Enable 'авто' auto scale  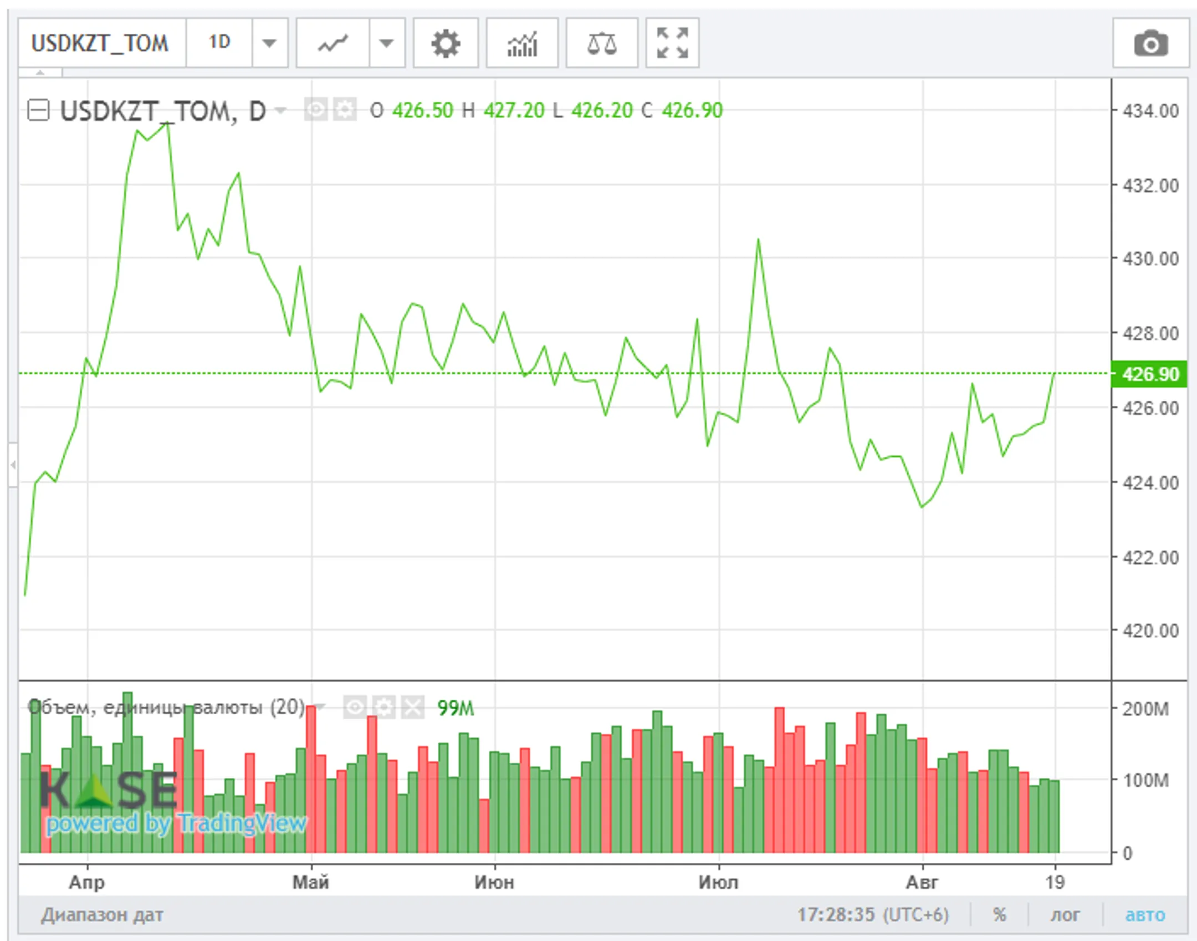(x=1145, y=915)
